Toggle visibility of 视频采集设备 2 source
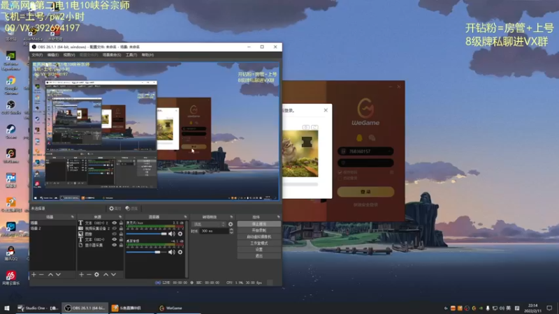Screen dimensions: 559x314 115,229
